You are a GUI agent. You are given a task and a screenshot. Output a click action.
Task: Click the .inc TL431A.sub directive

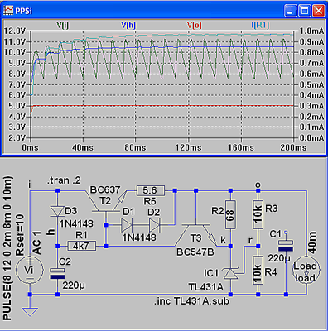coord(191,301)
